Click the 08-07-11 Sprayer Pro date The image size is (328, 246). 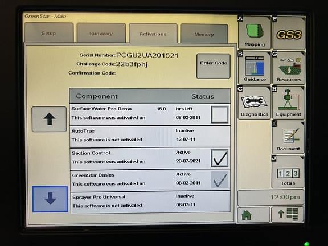(x=186, y=204)
